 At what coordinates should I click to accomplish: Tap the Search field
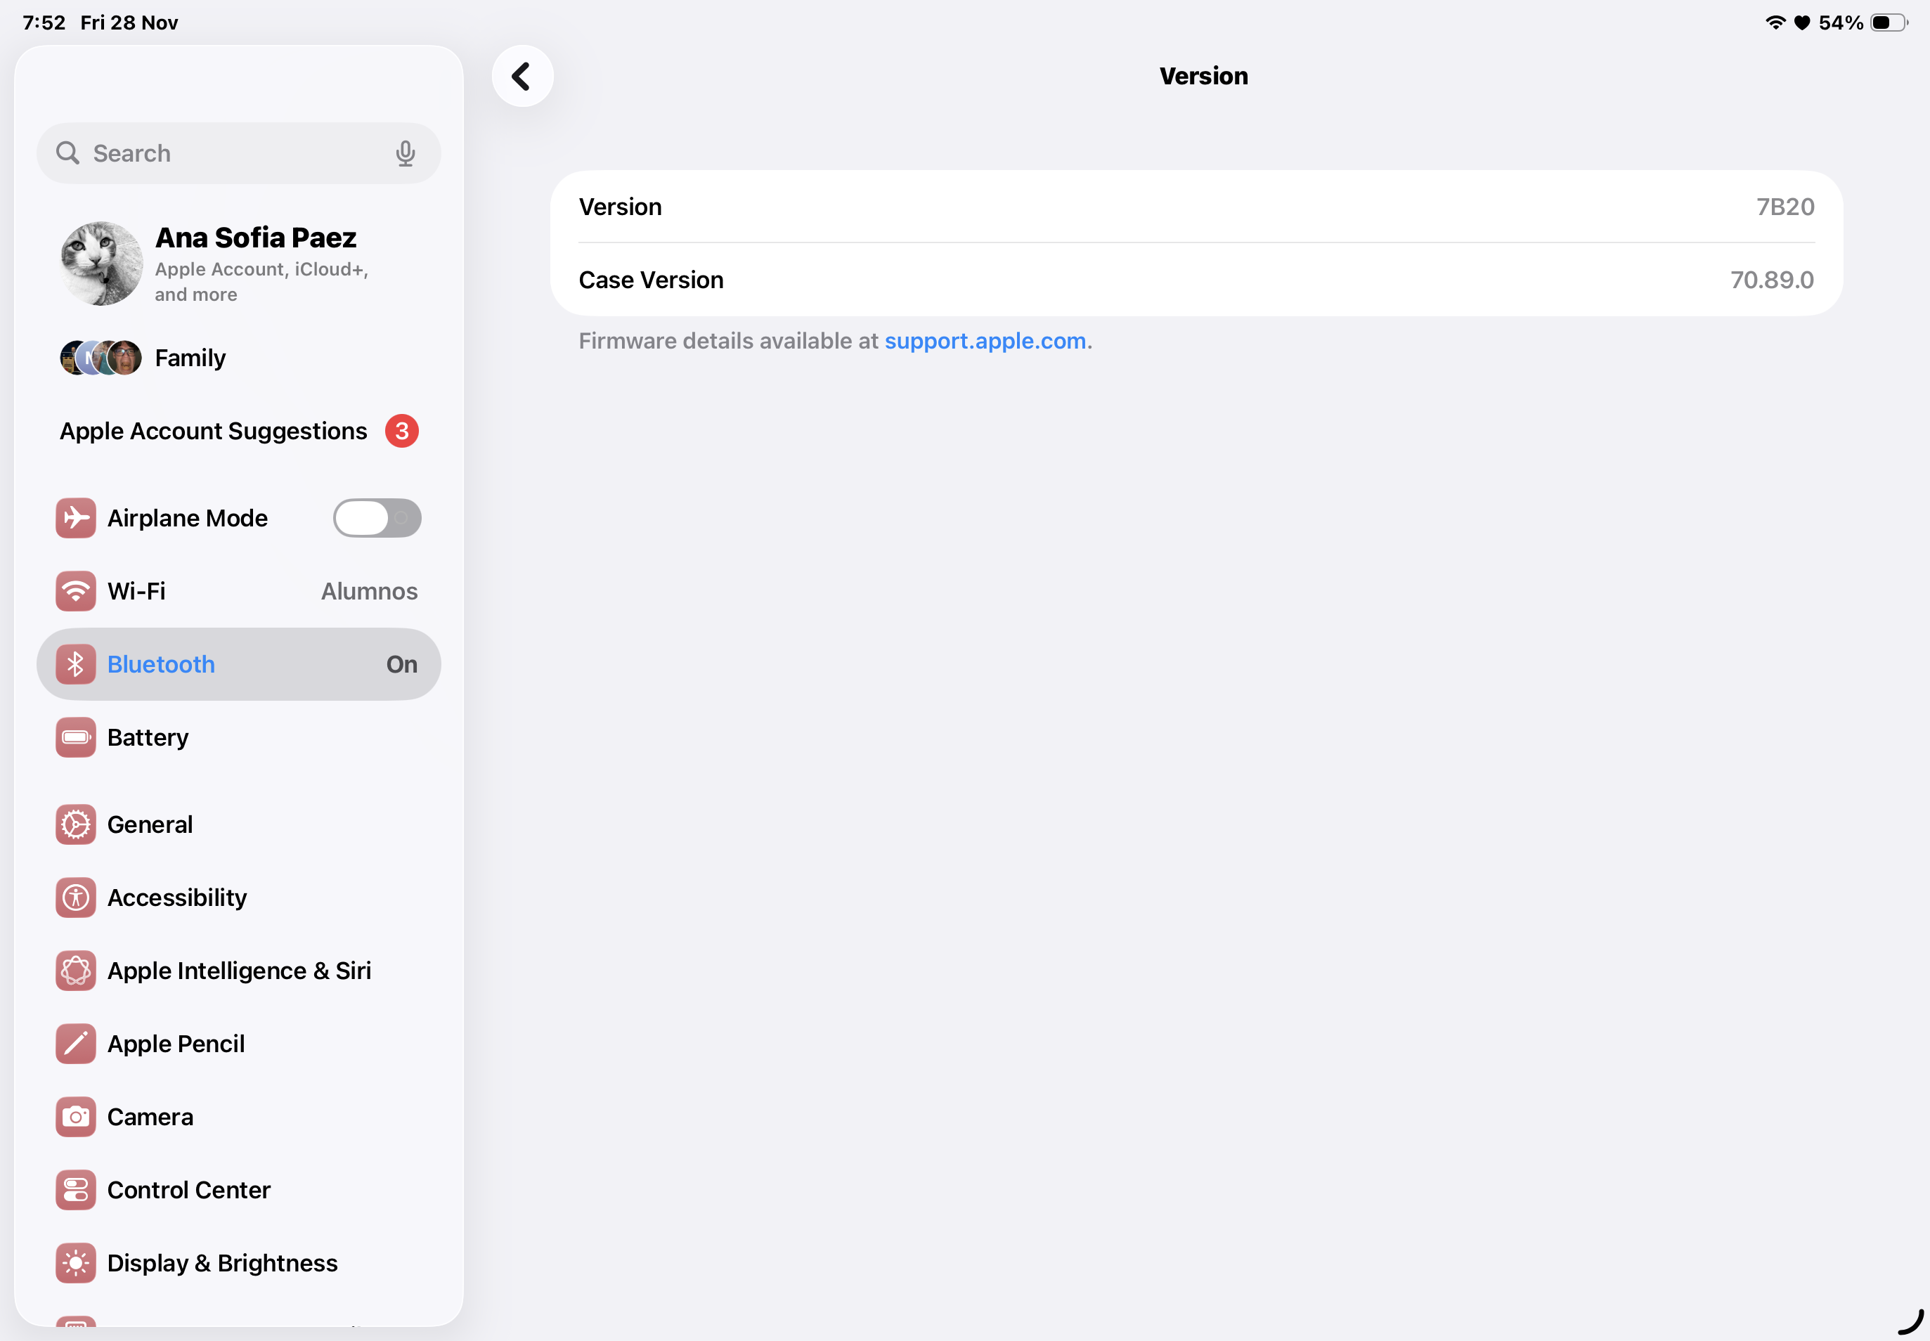coord(227,153)
